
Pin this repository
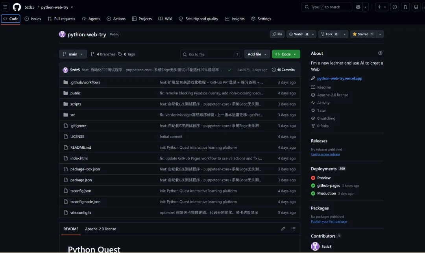click(x=277, y=34)
